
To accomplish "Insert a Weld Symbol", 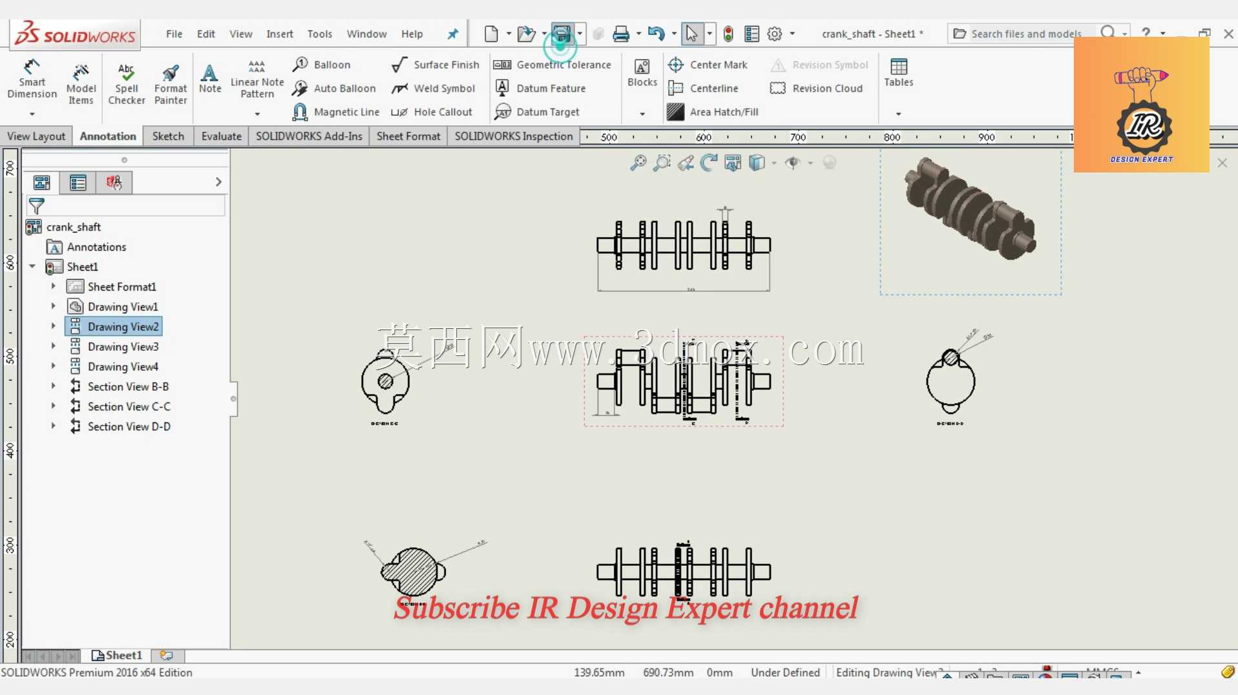I will pyautogui.click(x=434, y=88).
